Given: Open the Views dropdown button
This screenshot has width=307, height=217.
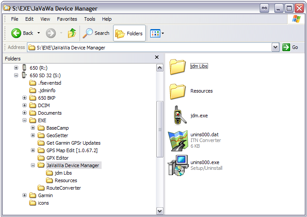Looking at the screenshot, I should coord(157,33).
